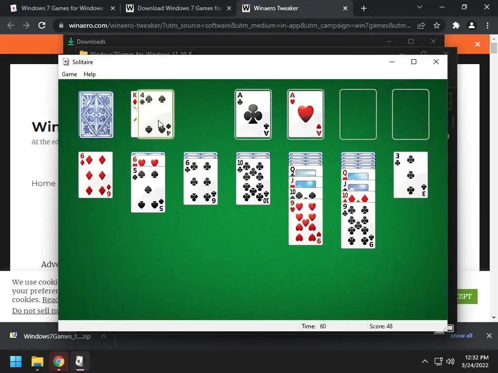Close the Chrome downloads bar
The width and height of the screenshot is (498, 373).
point(489,336)
